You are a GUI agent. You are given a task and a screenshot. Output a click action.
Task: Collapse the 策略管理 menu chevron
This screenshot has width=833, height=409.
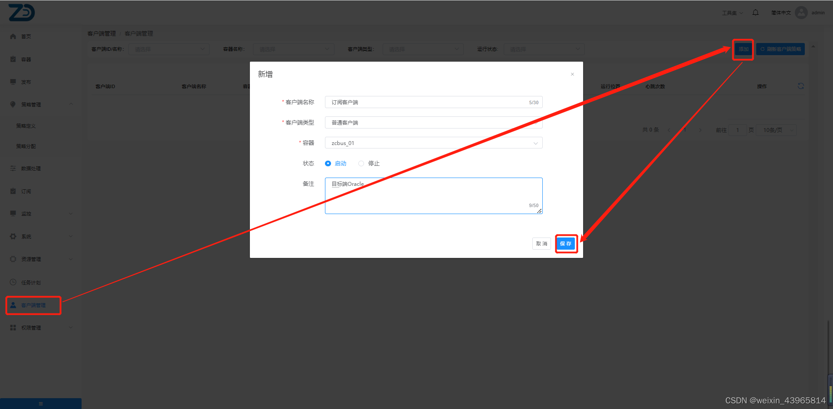[x=71, y=104]
